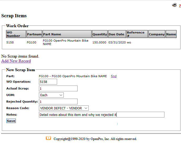This screenshot has height=146, width=181.
Task: Sort by the Partnum column header
Action: pyautogui.click(x=34, y=34)
